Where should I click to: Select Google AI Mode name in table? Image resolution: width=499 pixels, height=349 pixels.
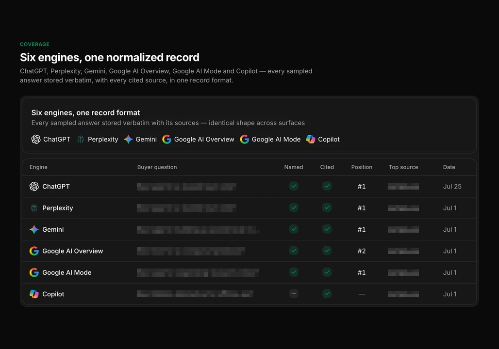click(67, 273)
